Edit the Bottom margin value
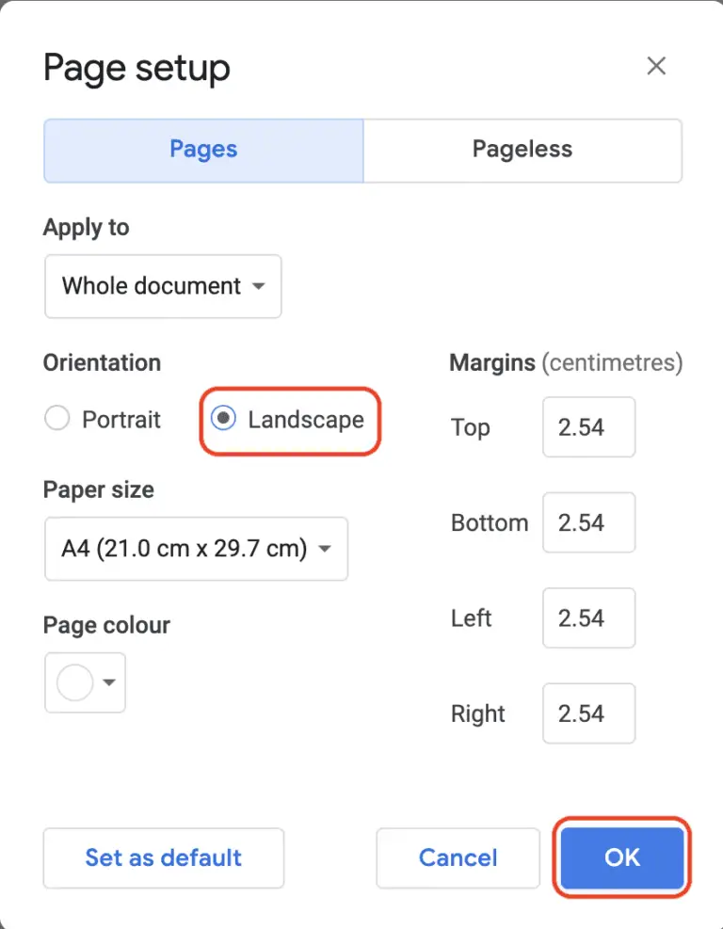Screen dimensions: 723x929 pyautogui.click(x=588, y=522)
